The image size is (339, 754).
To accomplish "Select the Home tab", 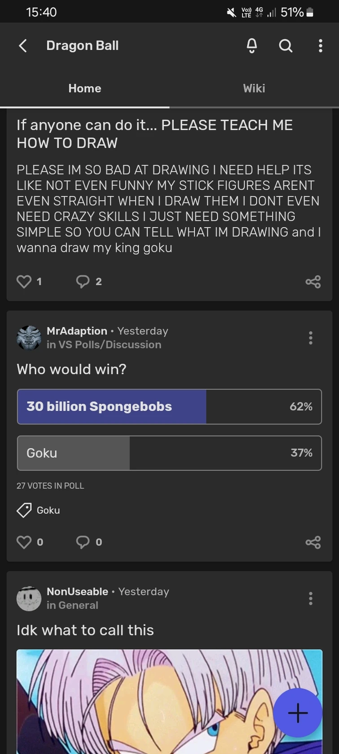I will coord(84,88).
